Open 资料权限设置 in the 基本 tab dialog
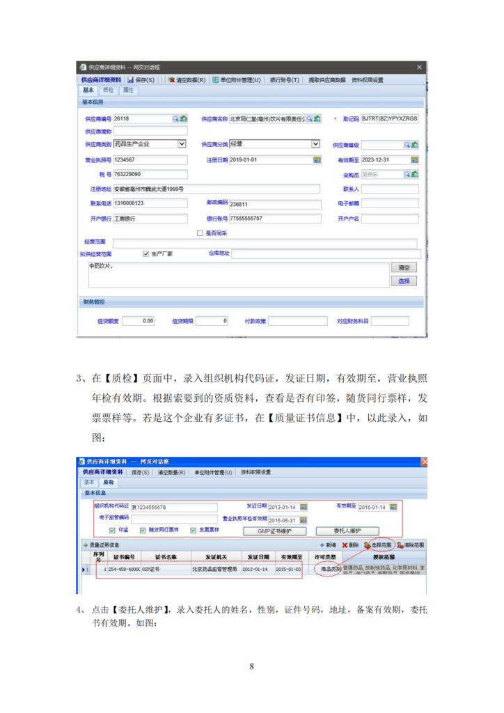This screenshot has width=504, height=713. [x=367, y=80]
